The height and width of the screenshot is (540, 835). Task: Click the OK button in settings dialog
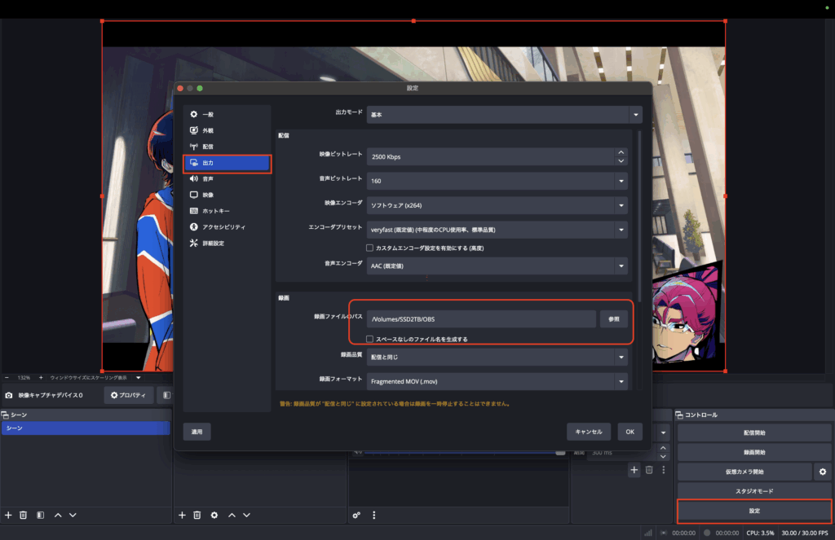(x=630, y=432)
